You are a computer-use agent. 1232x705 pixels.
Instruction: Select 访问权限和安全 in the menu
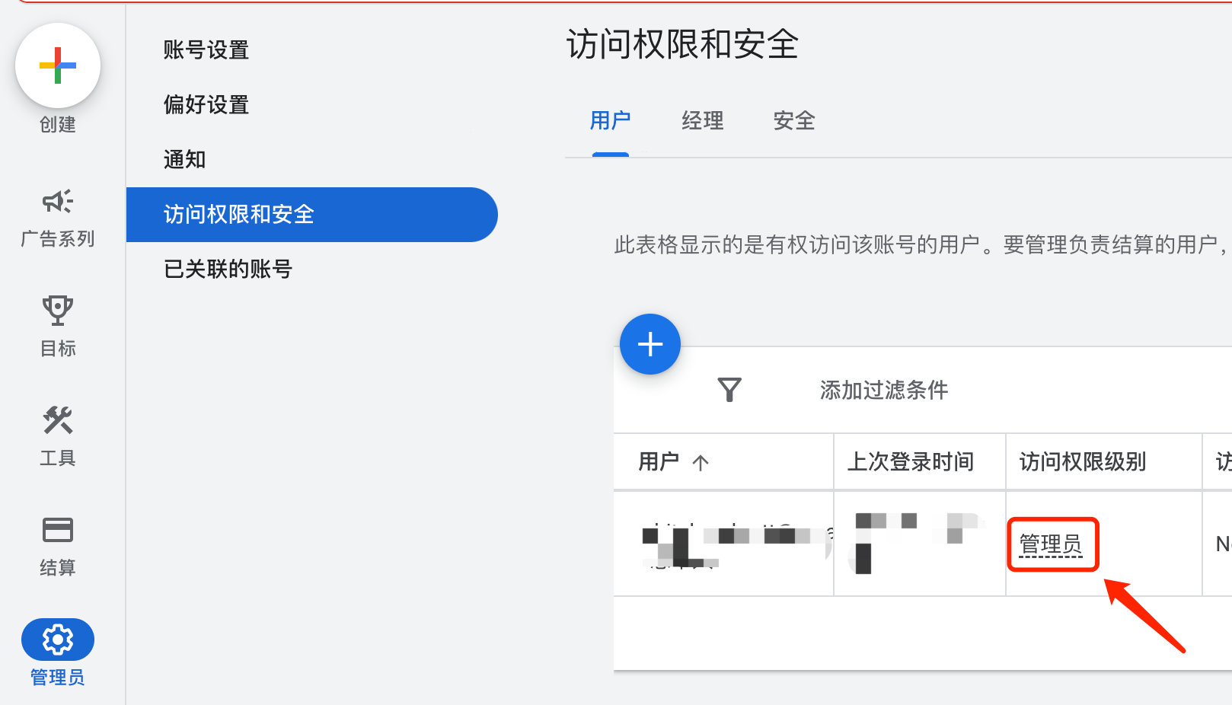click(238, 215)
